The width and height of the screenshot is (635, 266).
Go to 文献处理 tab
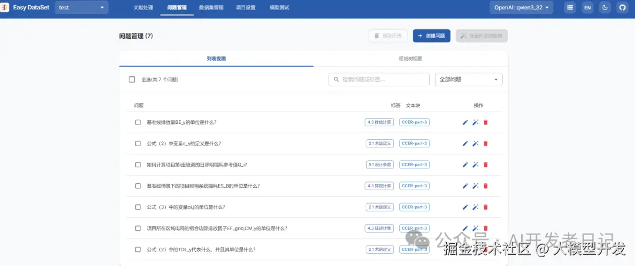click(x=143, y=7)
